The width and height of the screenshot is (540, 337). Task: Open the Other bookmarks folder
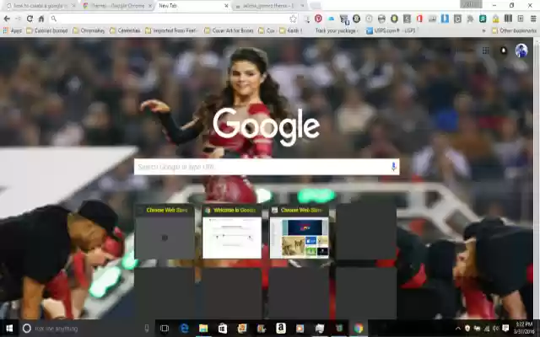click(x=514, y=30)
